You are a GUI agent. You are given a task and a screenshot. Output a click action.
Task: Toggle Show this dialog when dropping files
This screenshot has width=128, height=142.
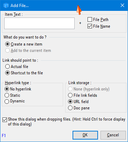click(5, 120)
